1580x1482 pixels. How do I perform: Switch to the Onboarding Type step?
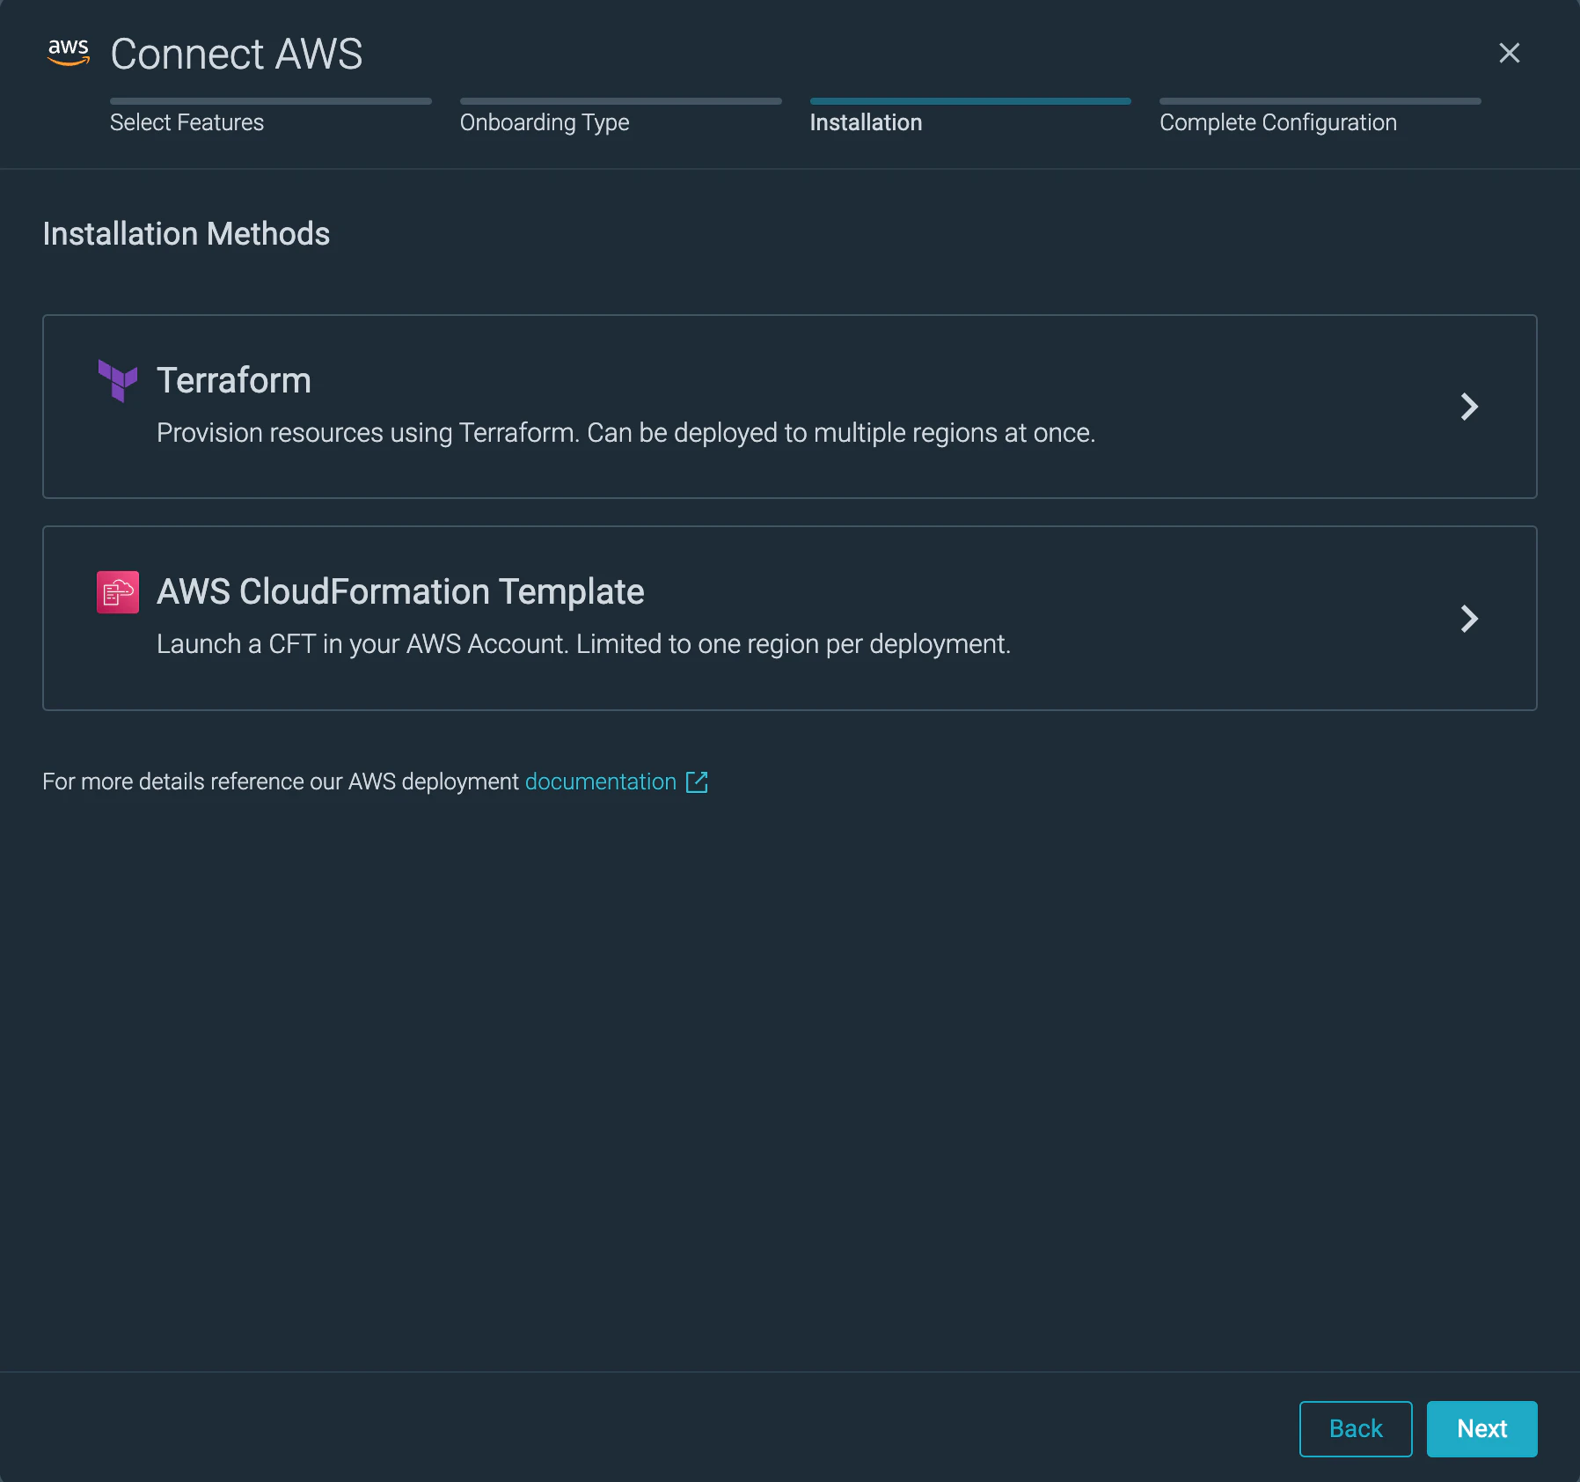click(x=545, y=122)
